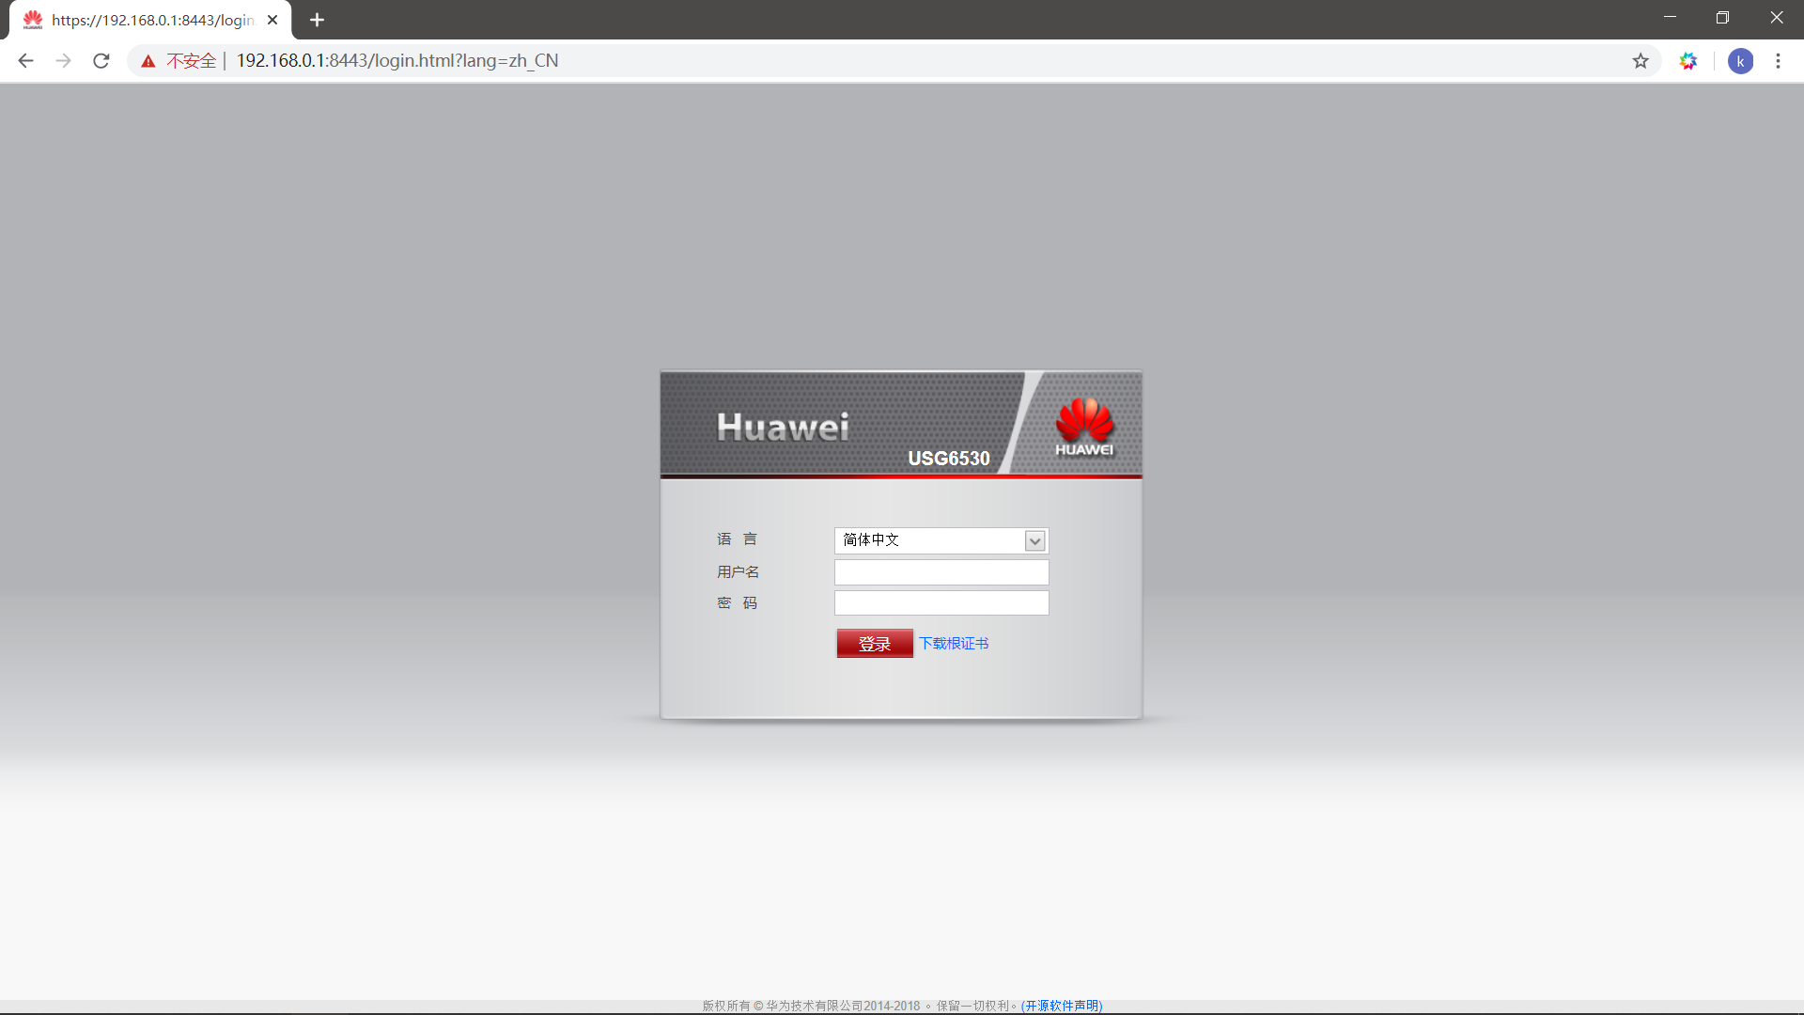Close the 192.168.0.1 login tab
This screenshot has width=1804, height=1015.
(x=272, y=20)
